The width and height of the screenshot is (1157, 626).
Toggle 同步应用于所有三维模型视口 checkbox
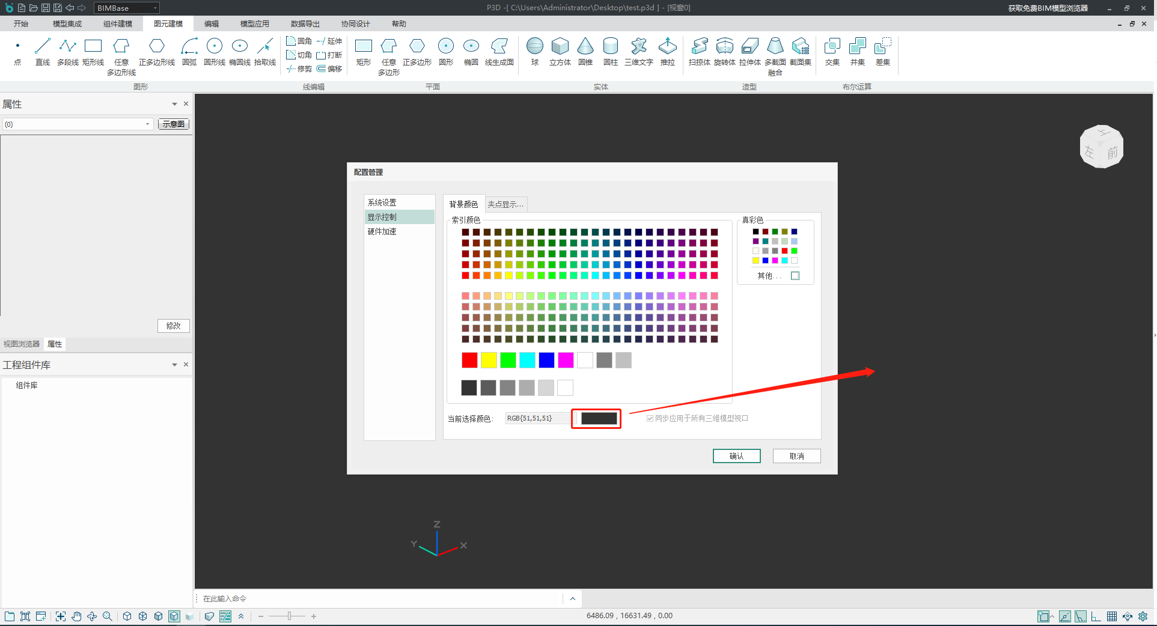[x=650, y=419]
